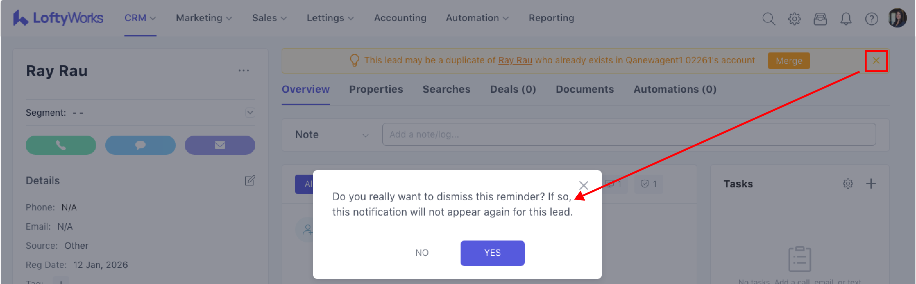
Task: Send text via blue chat bubble button
Action: pos(140,145)
